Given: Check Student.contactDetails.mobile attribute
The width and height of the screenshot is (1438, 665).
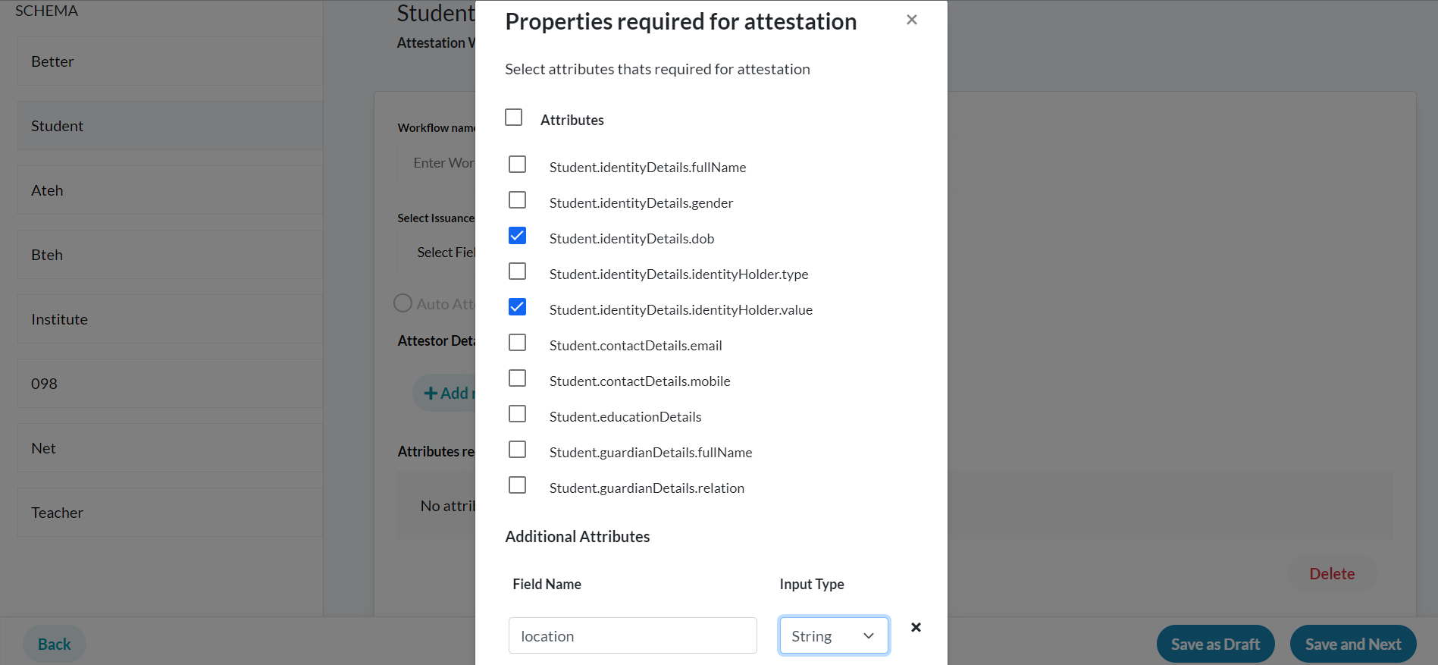Looking at the screenshot, I should point(518,378).
